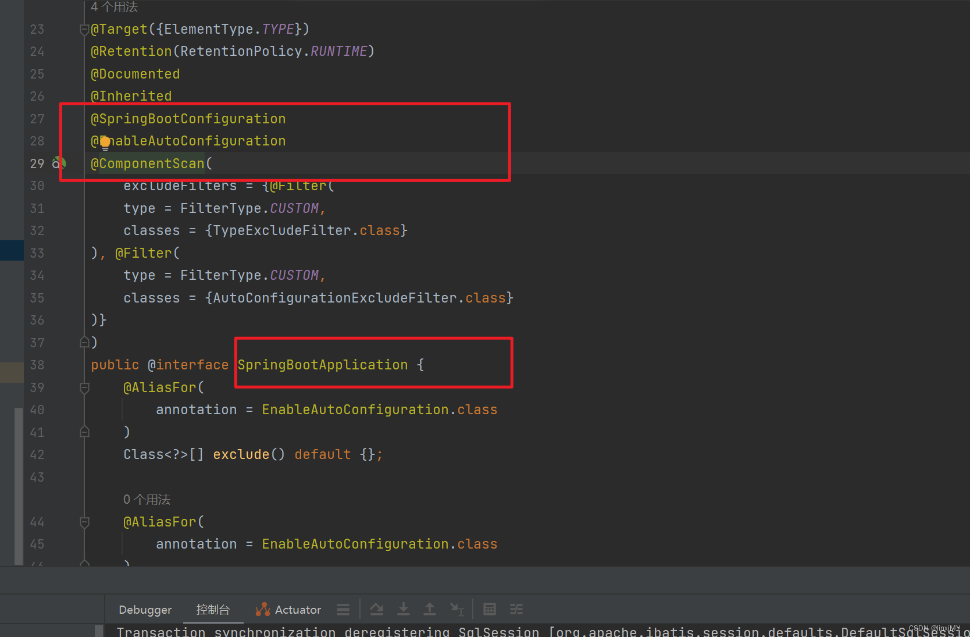970x637 pixels.
Task: Collapse the @AliasFor fold at line 39
Action: click(84, 387)
